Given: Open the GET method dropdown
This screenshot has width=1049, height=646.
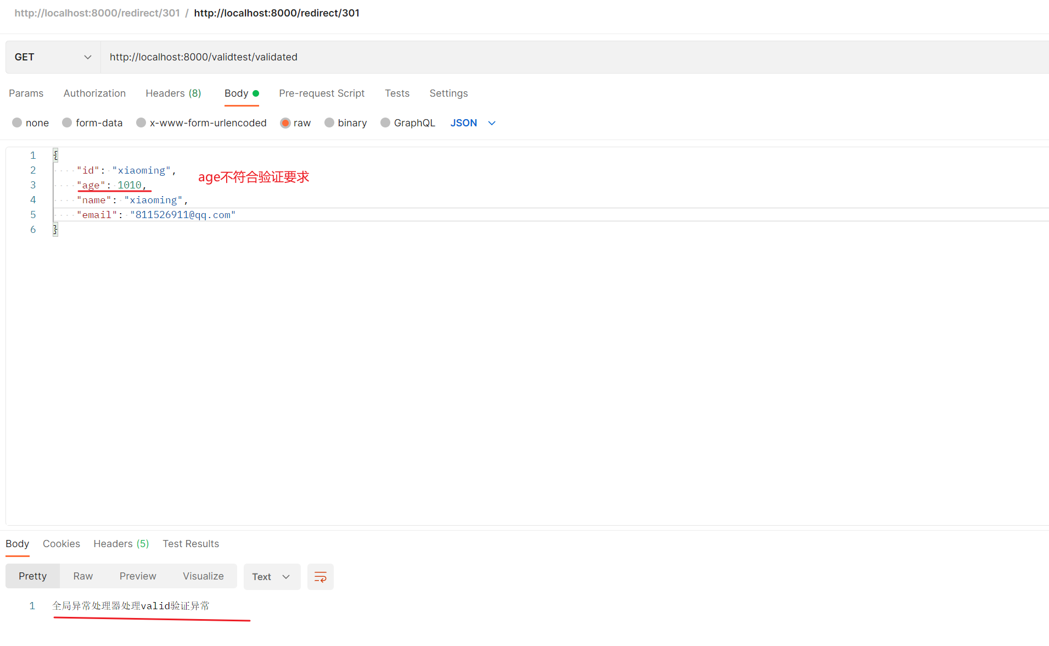Looking at the screenshot, I should click(53, 57).
